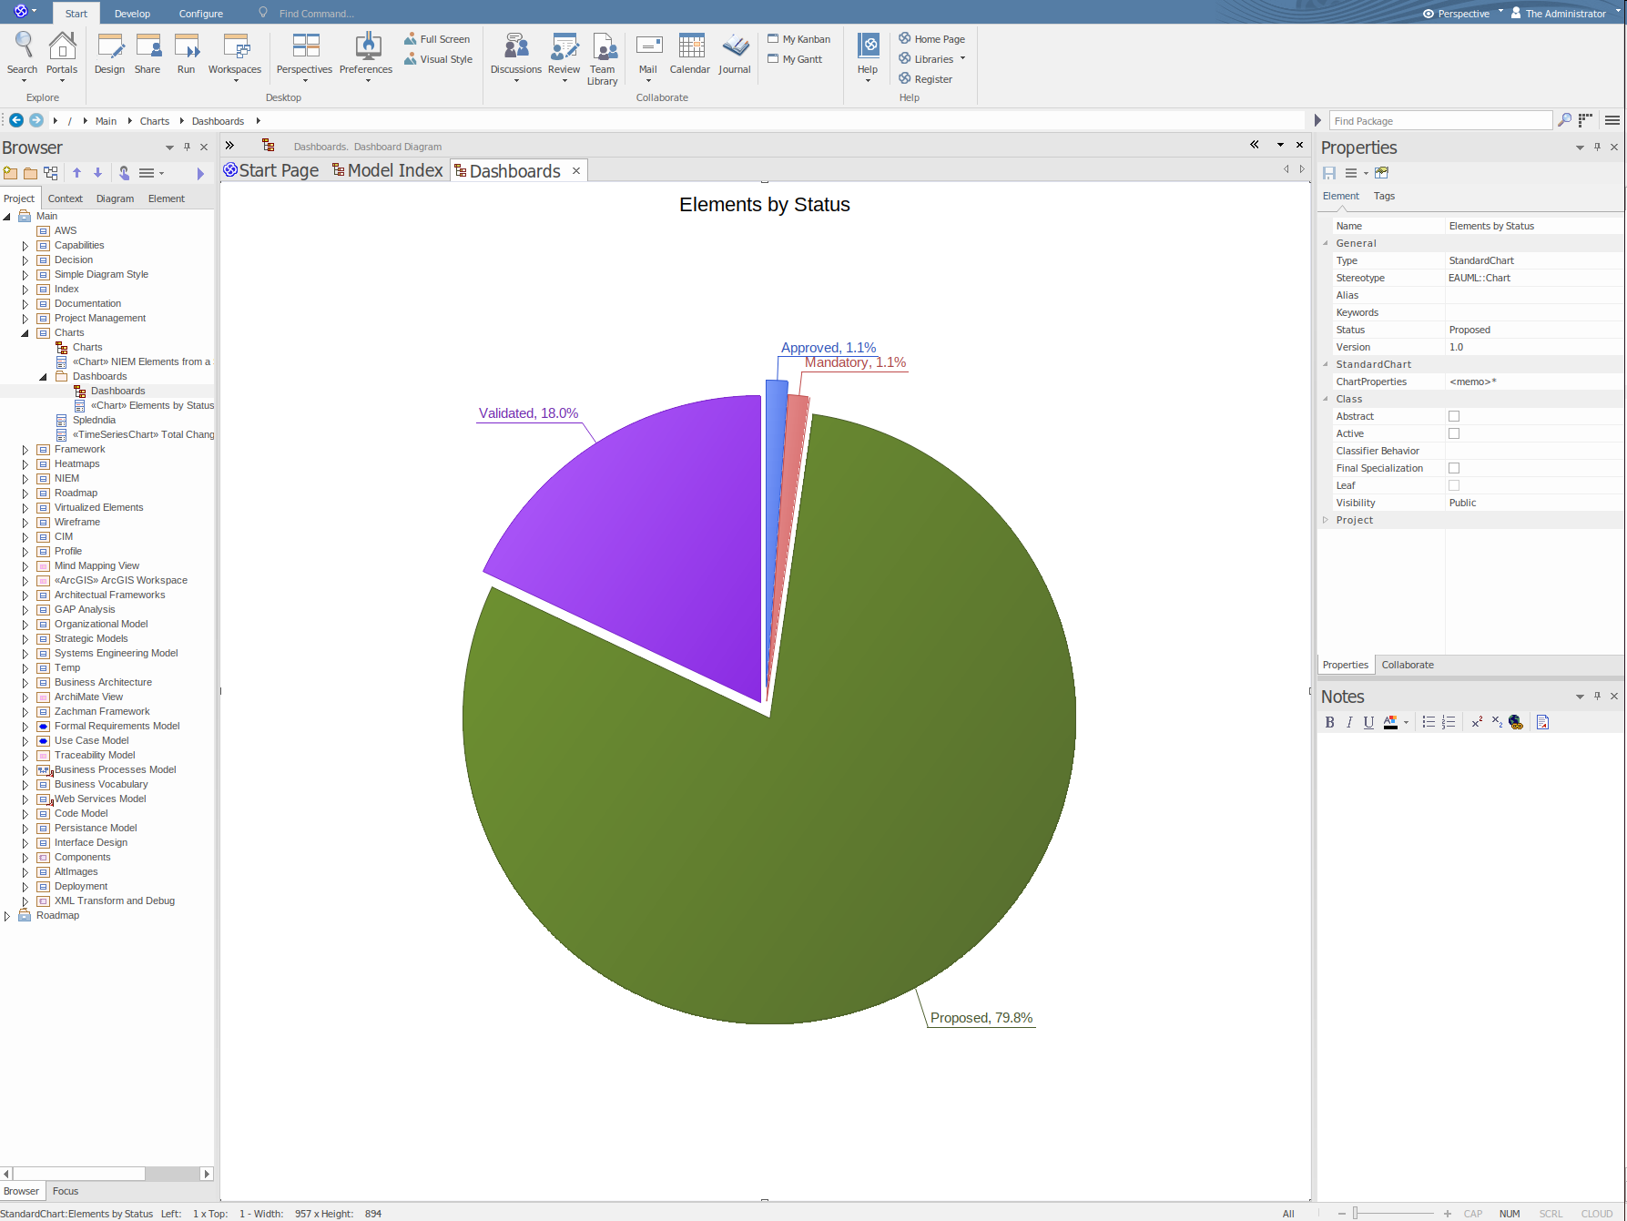Collapse the Charts package tree node

(25, 333)
